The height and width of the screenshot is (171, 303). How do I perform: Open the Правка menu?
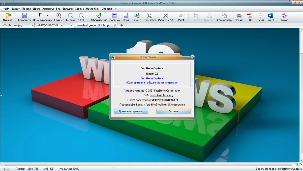[x=26, y=9]
